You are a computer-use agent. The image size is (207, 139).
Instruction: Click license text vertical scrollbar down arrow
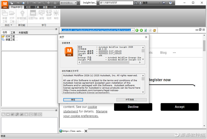tap(143, 92)
